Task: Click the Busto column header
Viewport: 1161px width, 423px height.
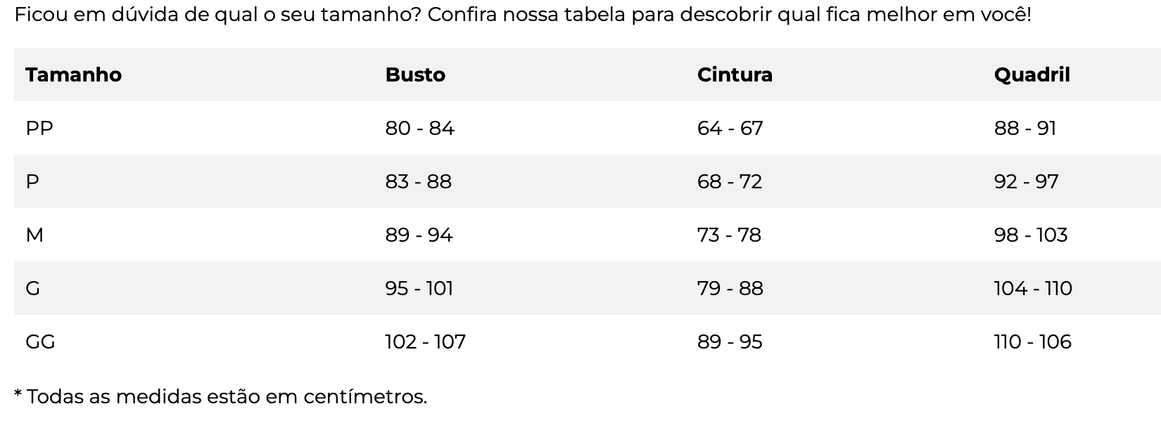Action: (x=415, y=74)
